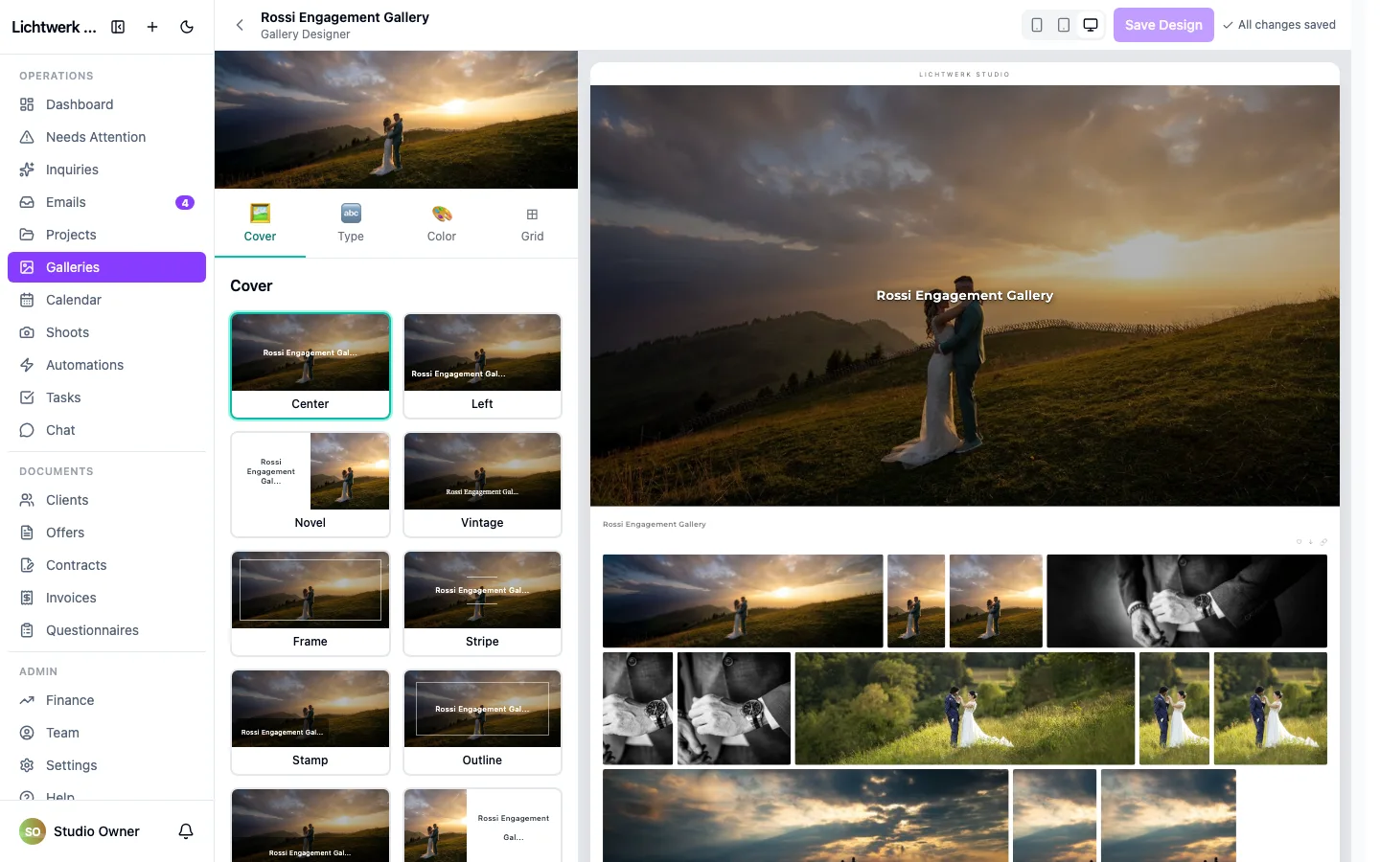
Task: Click the Save Design button
Action: [x=1163, y=25]
